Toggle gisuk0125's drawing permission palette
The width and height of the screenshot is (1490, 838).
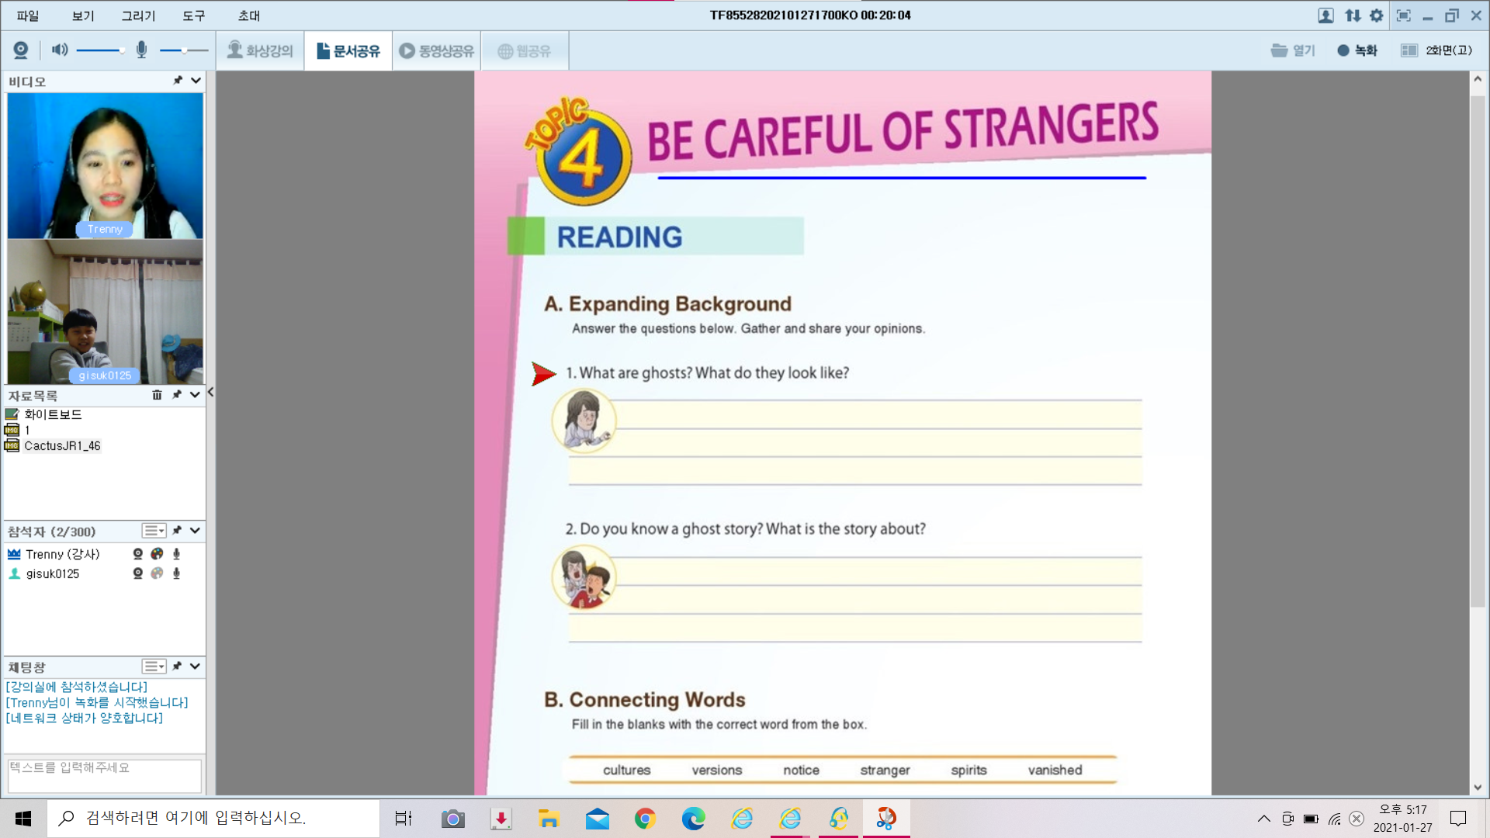pos(157,573)
